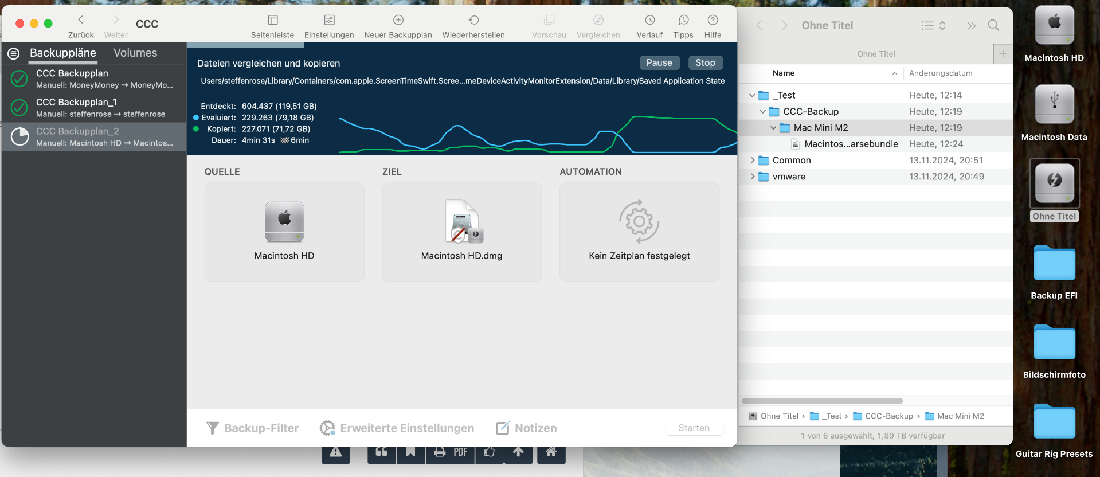Image resolution: width=1100 pixels, height=477 pixels.
Task: Select the CCC Backupplan task
Action: pos(94,79)
